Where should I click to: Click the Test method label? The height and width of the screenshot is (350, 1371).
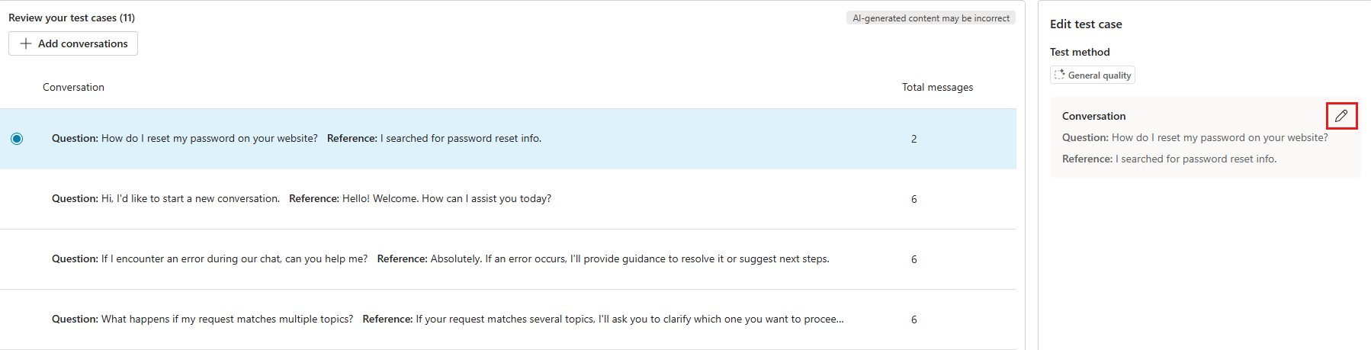(1080, 52)
